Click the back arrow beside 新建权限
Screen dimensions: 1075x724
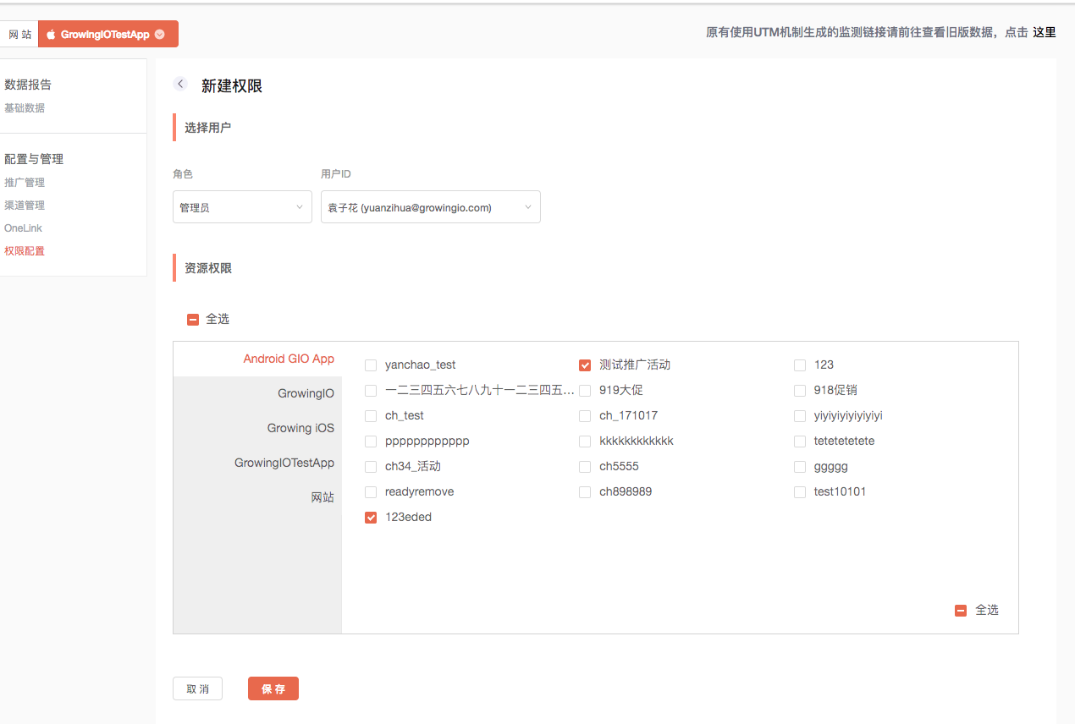[x=180, y=84]
